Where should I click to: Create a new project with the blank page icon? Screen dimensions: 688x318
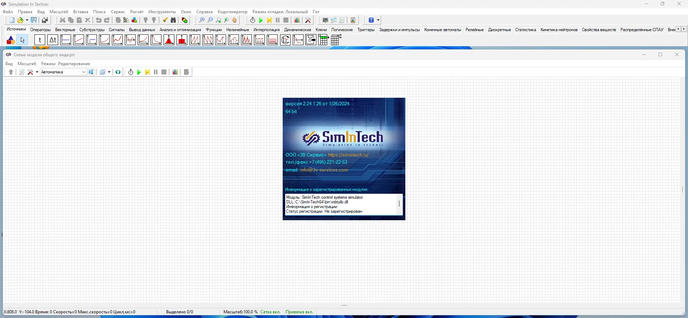click(12, 20)
